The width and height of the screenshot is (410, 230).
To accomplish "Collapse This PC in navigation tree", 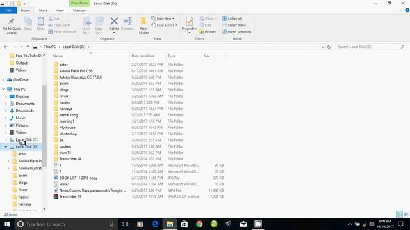I will point(3,89).
